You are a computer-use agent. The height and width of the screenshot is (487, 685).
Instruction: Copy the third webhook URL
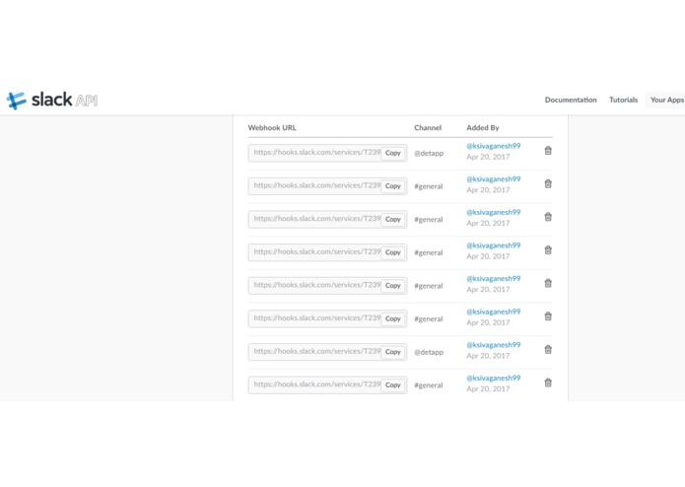point(392,220)
